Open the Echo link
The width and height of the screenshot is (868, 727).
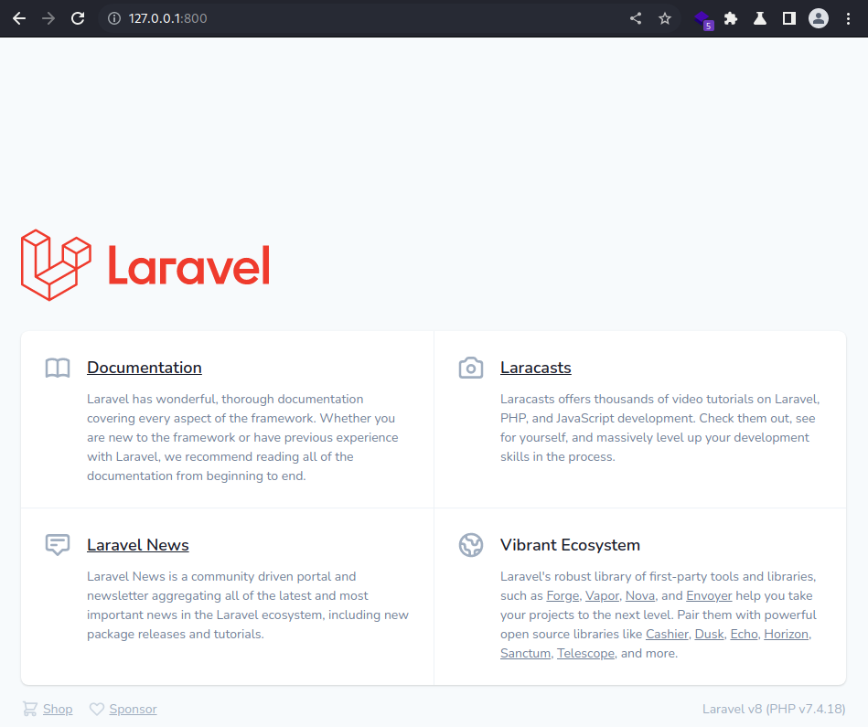point(744,634)
